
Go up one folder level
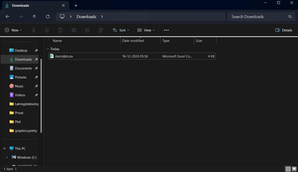pyautogui.click(x=34, y=17)
